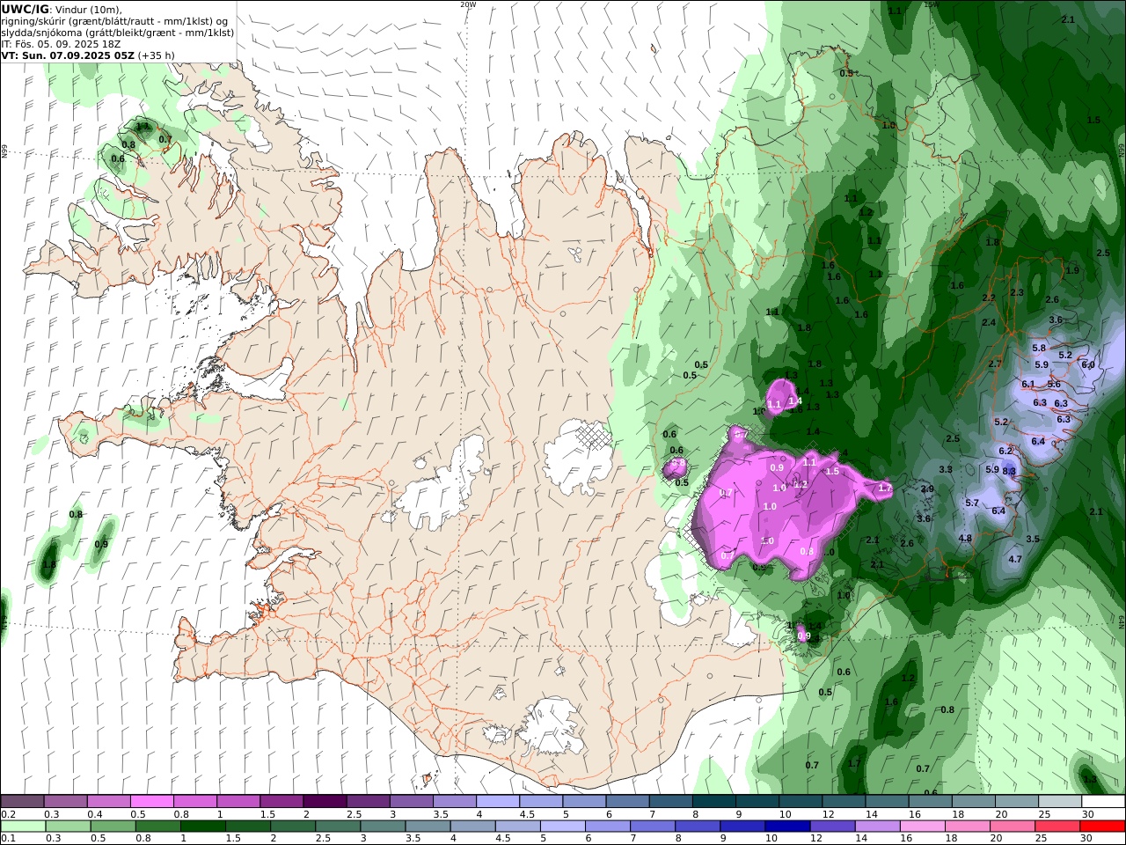Click the '6.0' precipitation value on the map
Viewport: 1126px width, 845px height.
[x=1088, y=365]
